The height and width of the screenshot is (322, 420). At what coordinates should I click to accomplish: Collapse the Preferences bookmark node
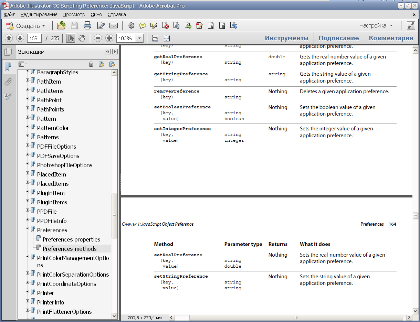(x=28, y=228)
